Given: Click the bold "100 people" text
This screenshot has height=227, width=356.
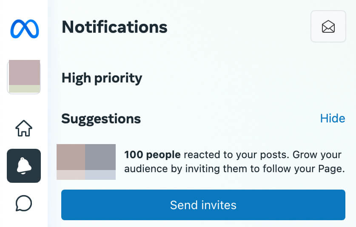Looking at the screenshot, I should coord(152,155).
